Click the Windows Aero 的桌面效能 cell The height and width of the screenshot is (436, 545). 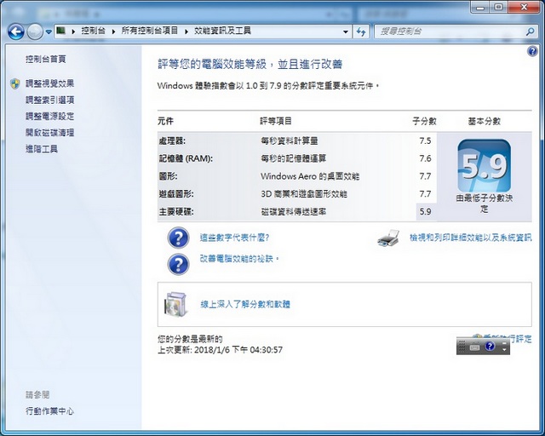coord(310,176)
